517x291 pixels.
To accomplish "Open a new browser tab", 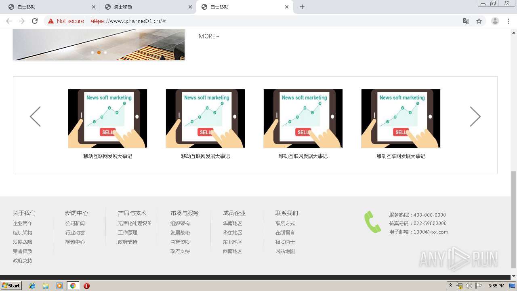I will [x=302, y=7].
